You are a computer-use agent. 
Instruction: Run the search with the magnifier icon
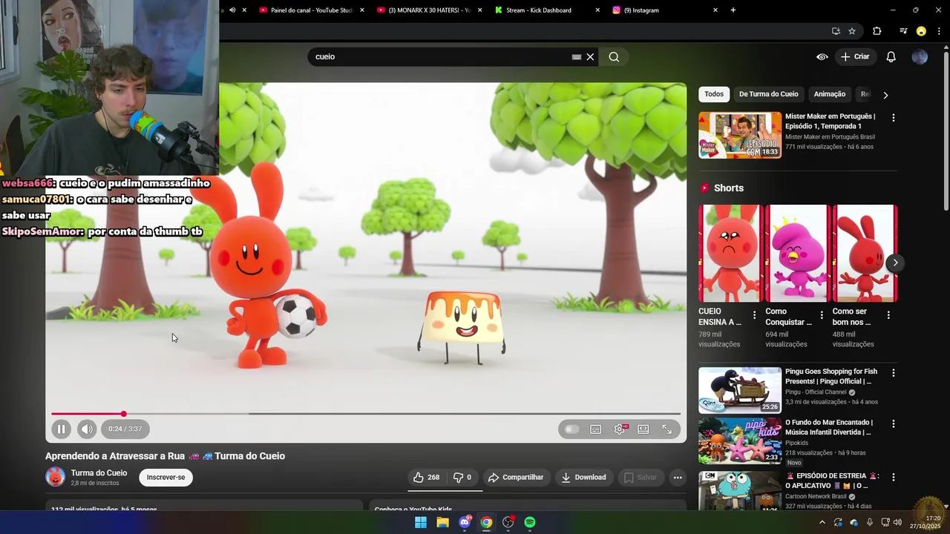614,56
